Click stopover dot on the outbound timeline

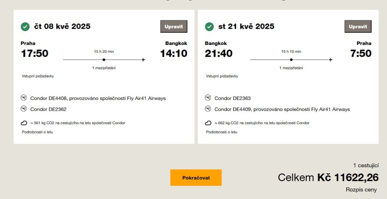click(104, 60)
